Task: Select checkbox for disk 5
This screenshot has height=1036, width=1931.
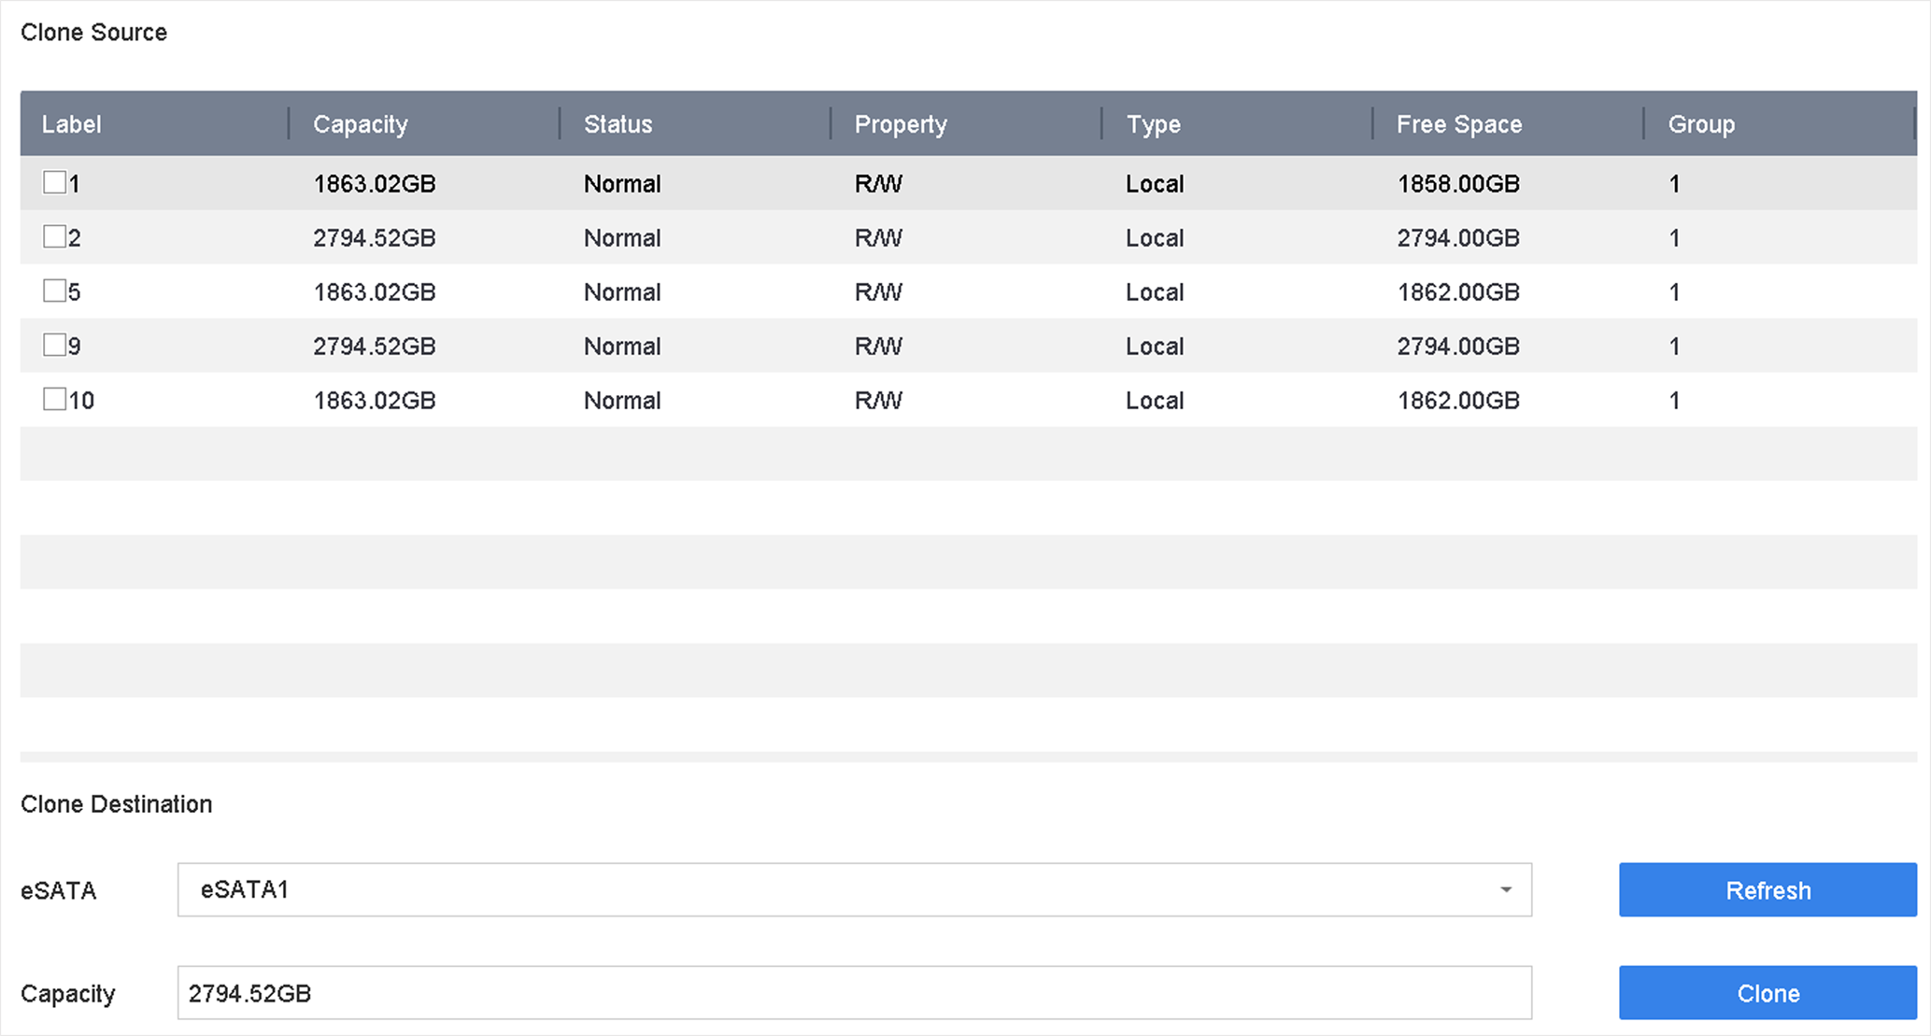Action: 54,291
